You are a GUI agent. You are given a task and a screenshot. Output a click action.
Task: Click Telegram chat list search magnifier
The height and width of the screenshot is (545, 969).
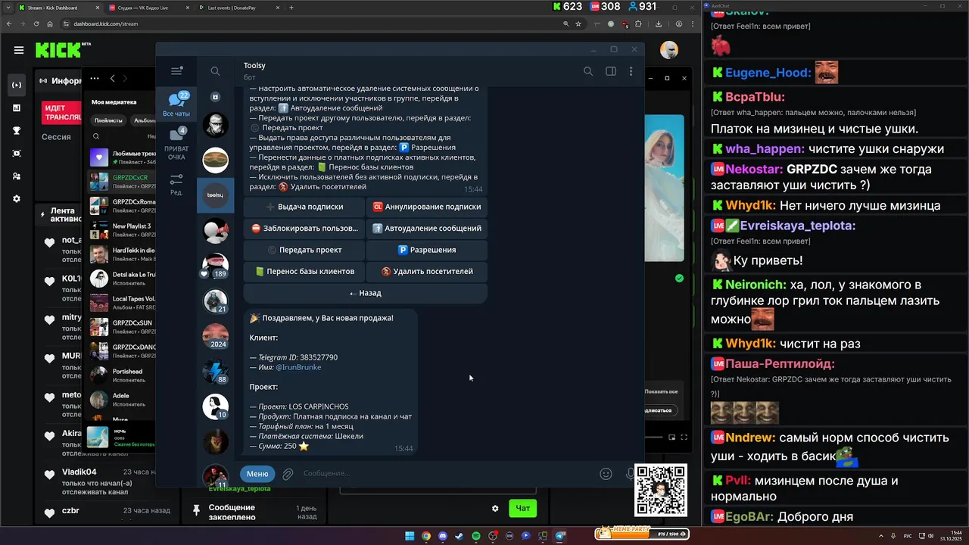215,71
